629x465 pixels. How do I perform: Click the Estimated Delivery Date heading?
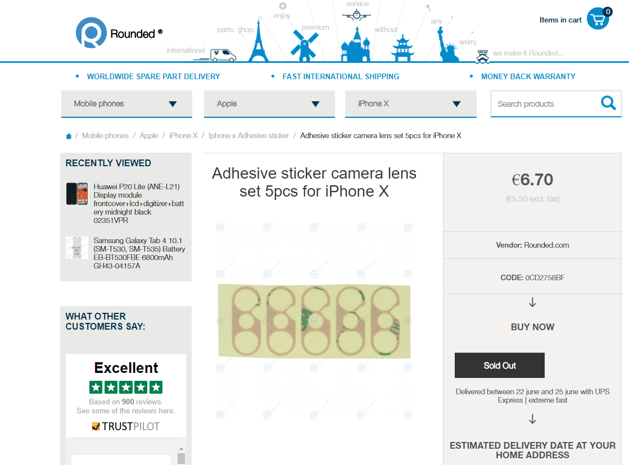[532, 450]
